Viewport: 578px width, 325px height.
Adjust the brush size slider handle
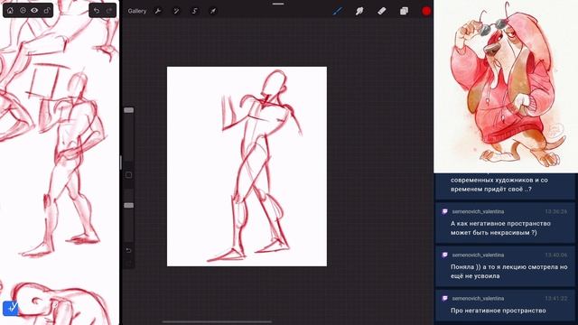coord(128,110)
